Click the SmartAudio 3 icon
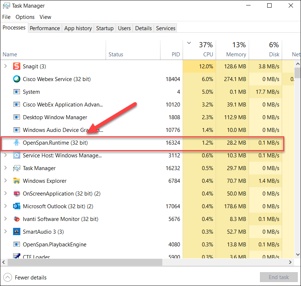The width and height of the screenshot is (301, 286). click(17, 232)
